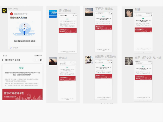Click 余选林's sunset hand avatar
The image size is (163, 122).
tap(53, 61)
